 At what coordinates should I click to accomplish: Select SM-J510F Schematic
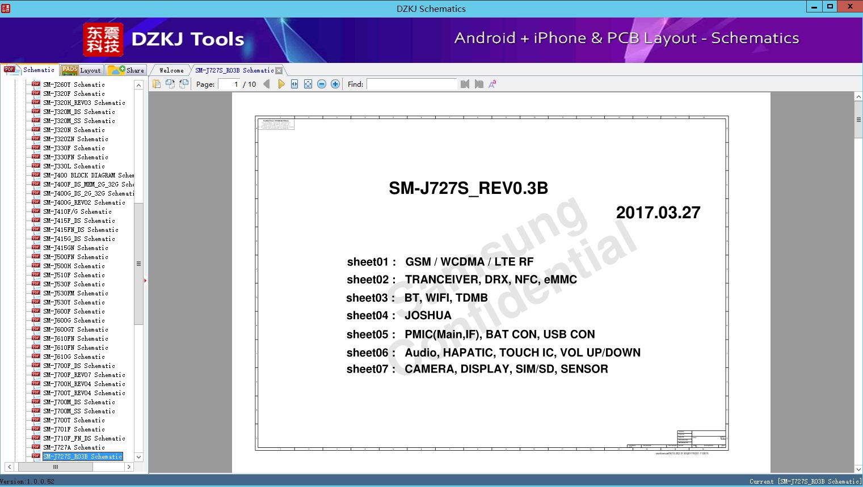(x=74, y=275)
